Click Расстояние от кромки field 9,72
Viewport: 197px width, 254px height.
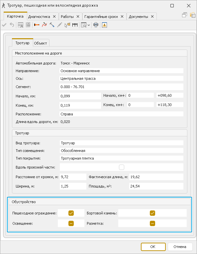coord(73,177)
